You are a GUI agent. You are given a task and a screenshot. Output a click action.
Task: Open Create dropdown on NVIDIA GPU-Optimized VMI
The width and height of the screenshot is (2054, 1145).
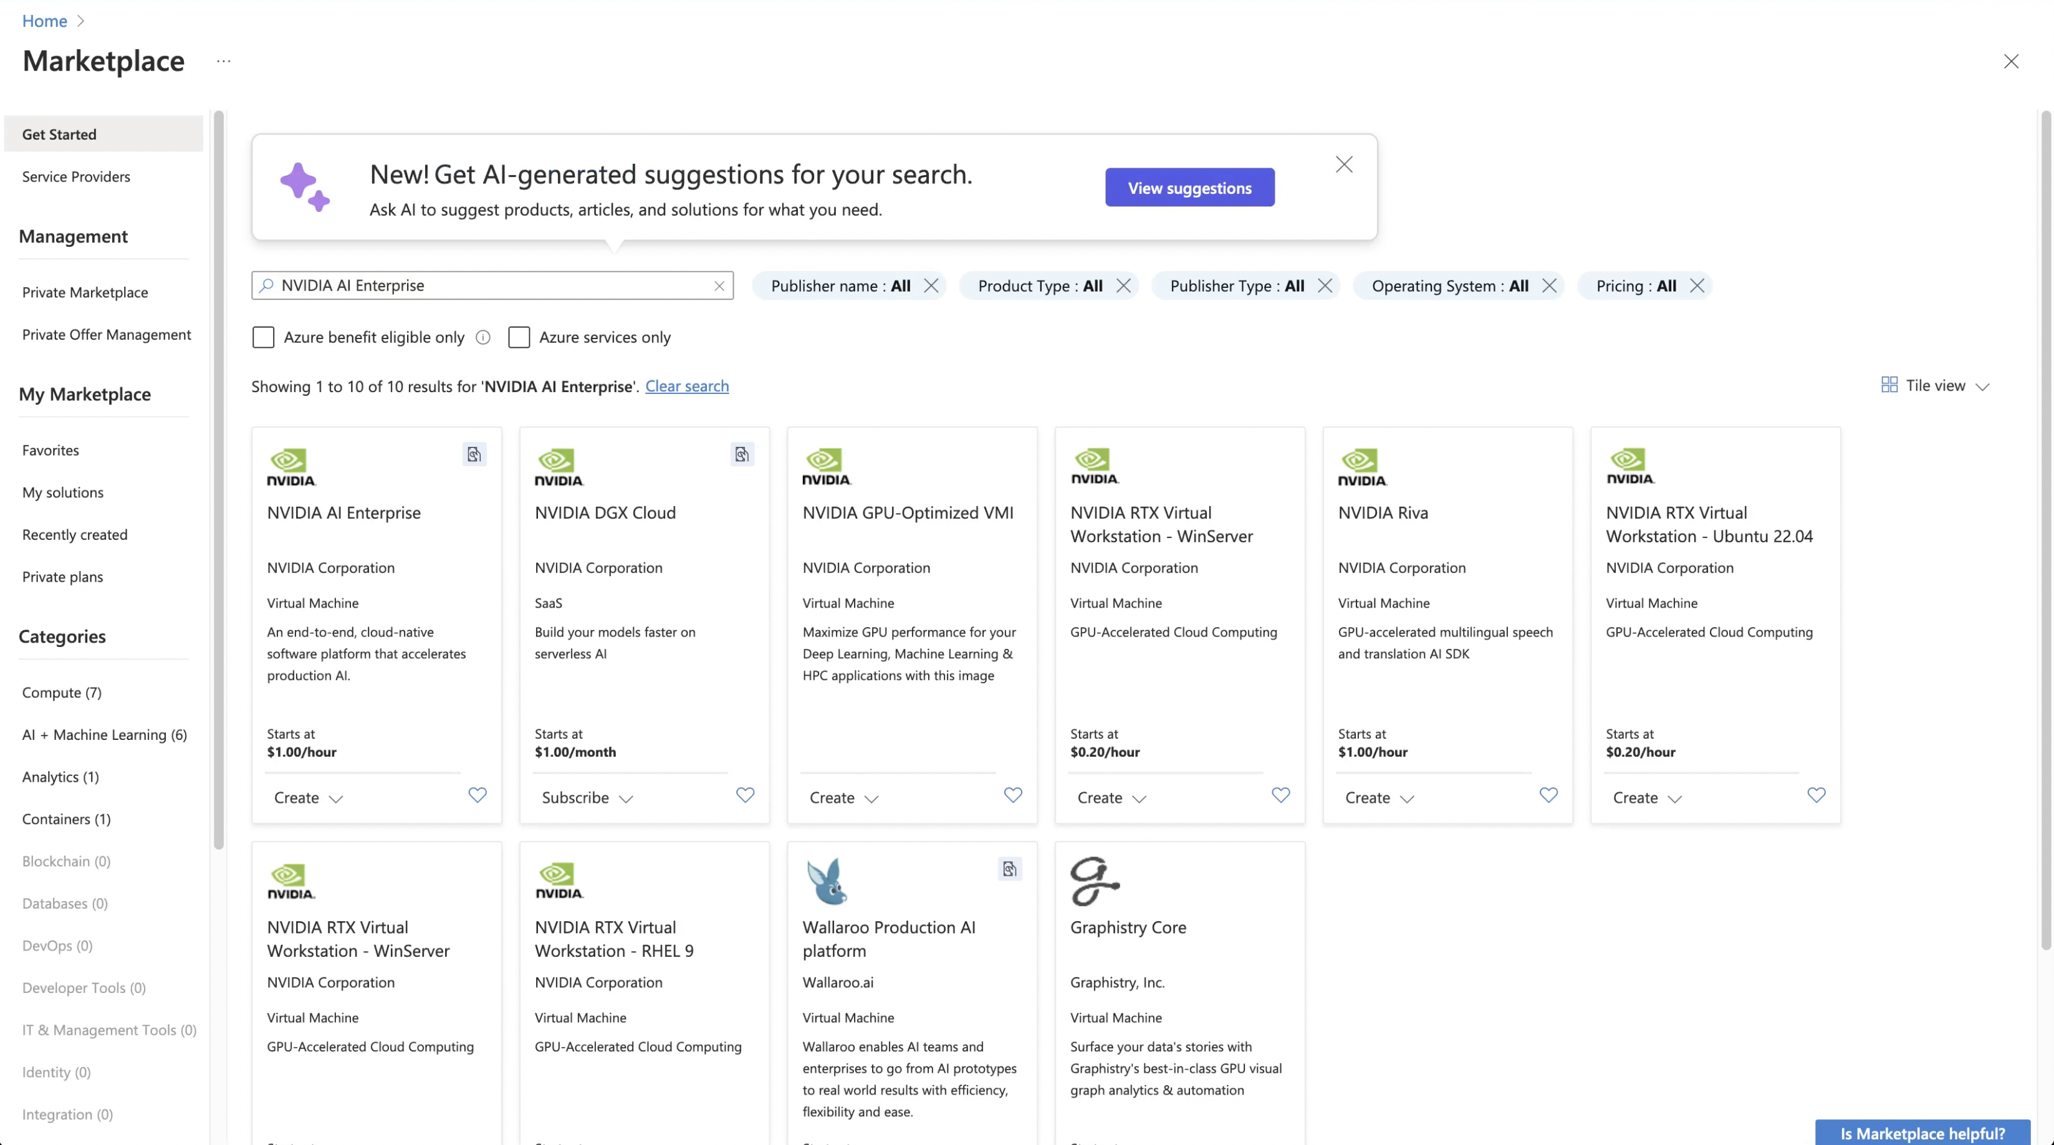(x=843, y=797)
